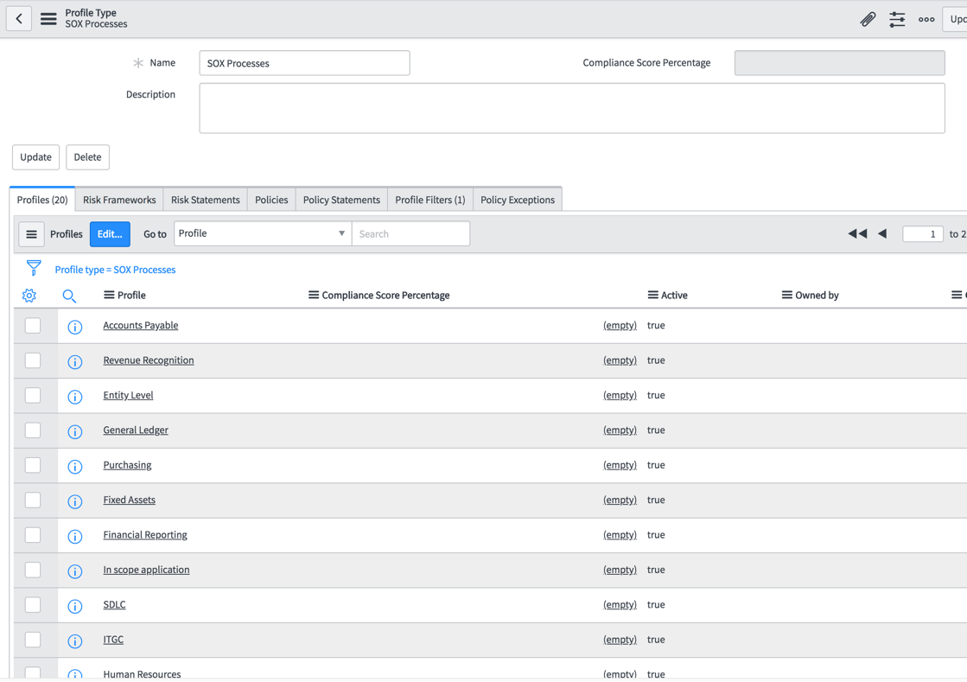
Task: Preview Accounts Payable record info icon
Action: (74, 327)
